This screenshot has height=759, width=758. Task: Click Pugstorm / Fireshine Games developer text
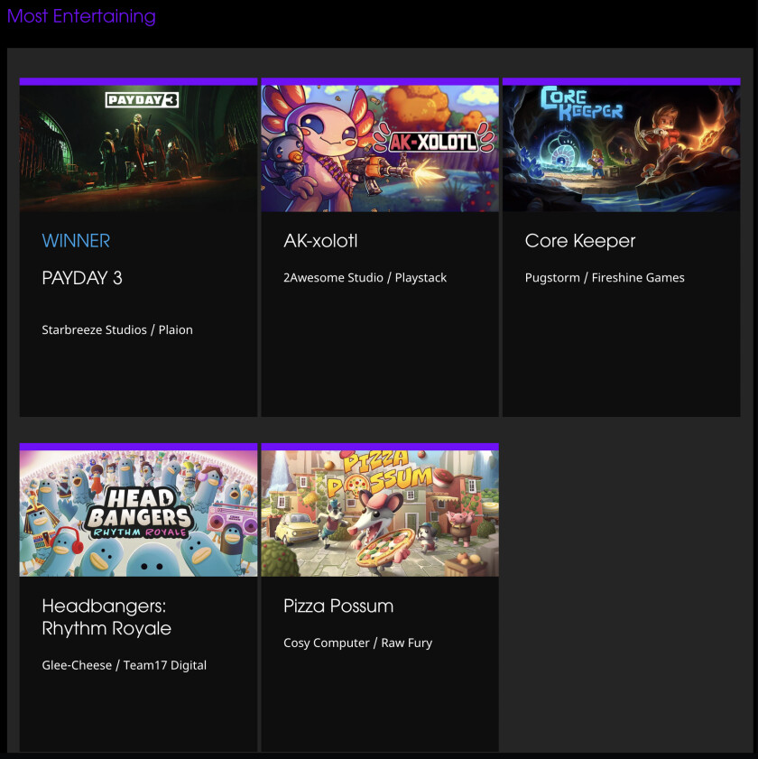pos(605,277)
